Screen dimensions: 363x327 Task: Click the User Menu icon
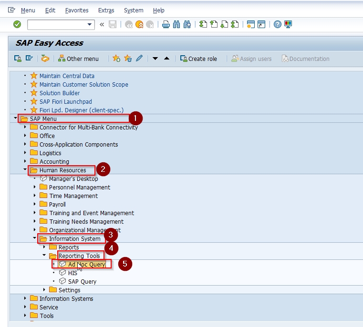tap(18, 59)
